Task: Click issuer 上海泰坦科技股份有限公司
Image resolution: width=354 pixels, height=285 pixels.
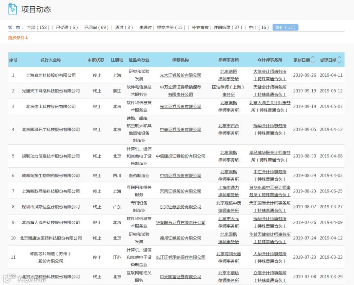Action: tap(51, 75)
